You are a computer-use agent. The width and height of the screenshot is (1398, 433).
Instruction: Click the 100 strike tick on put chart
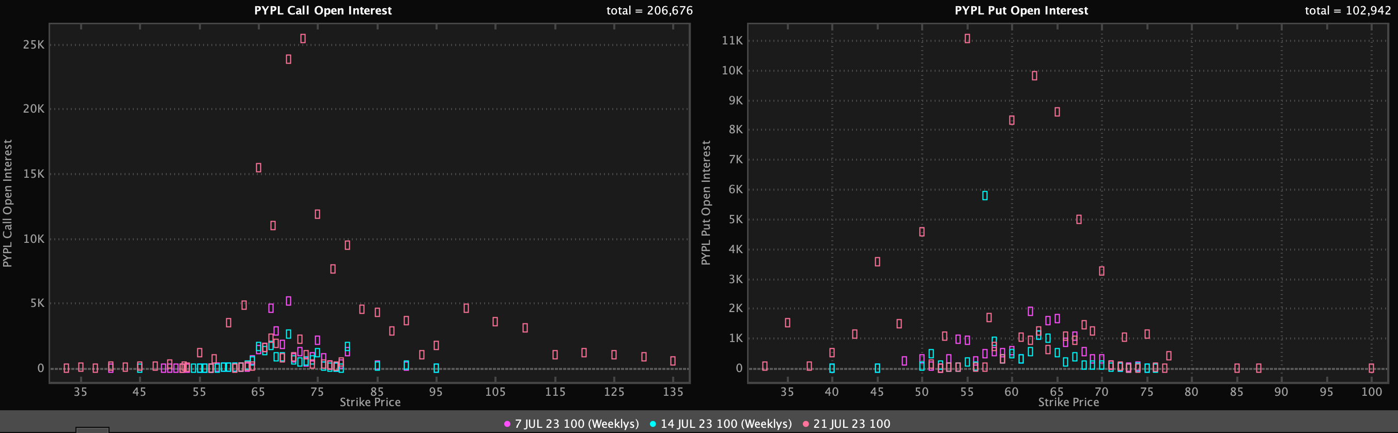[1372, 392]
